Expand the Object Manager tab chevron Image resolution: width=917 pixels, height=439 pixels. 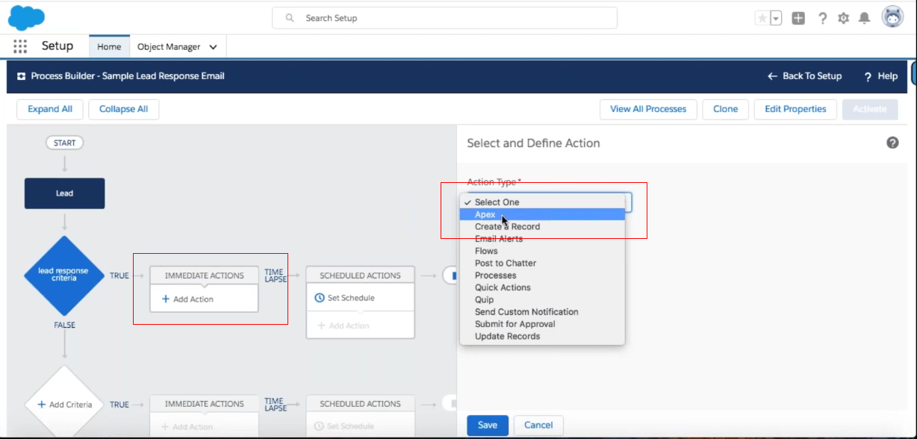coord(214,47)
